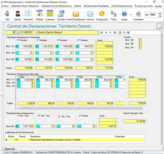
Task: Expand the left side panel arrows
Action: point(2,95)
